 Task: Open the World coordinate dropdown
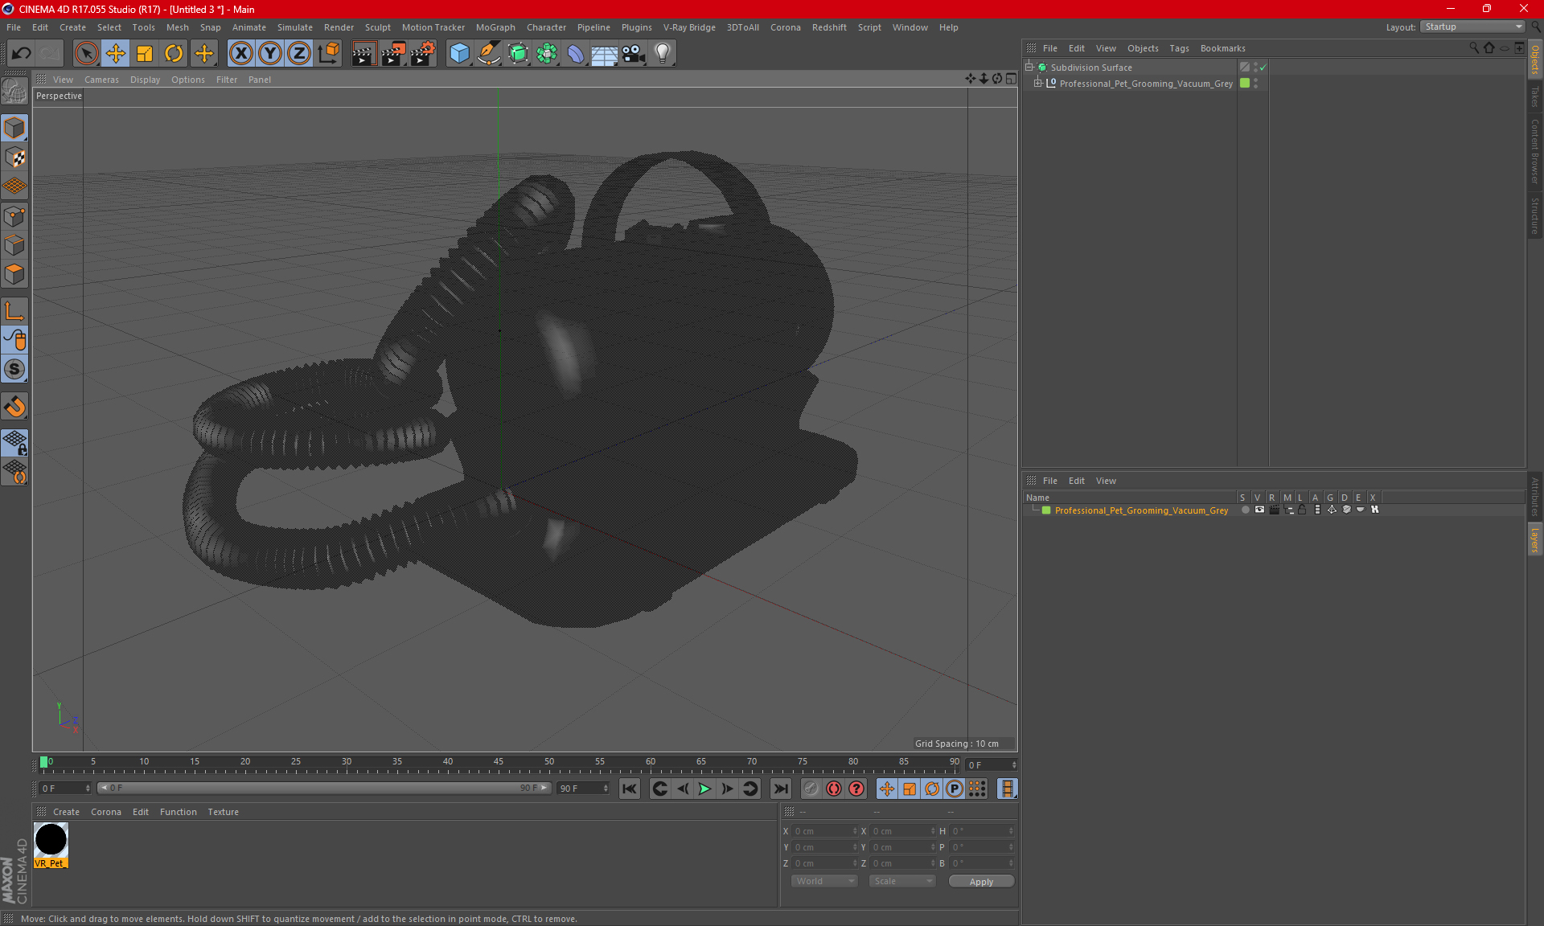[824, 881]
